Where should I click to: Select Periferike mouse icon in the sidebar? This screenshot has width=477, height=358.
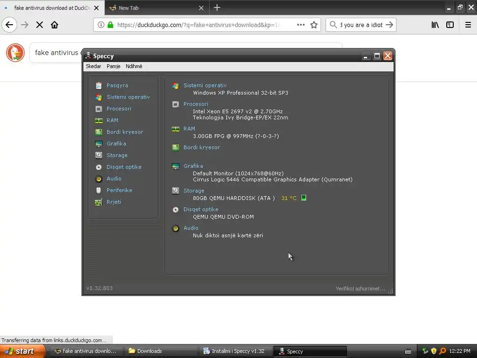click(x=99, y=190)
